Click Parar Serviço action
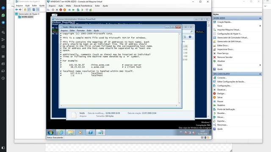The height and width of the screenshot is (152, 271). pyautogui.click(x=223, y=54)
